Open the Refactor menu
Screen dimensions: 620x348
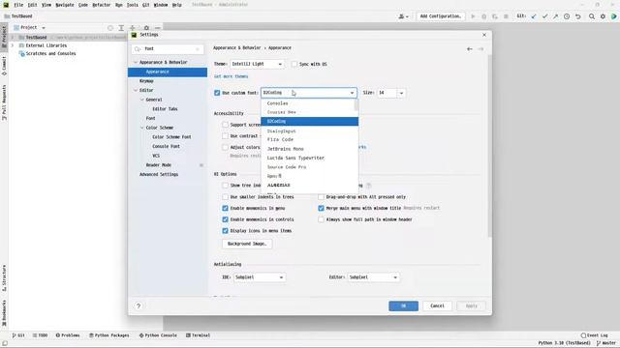coord(101,5)
